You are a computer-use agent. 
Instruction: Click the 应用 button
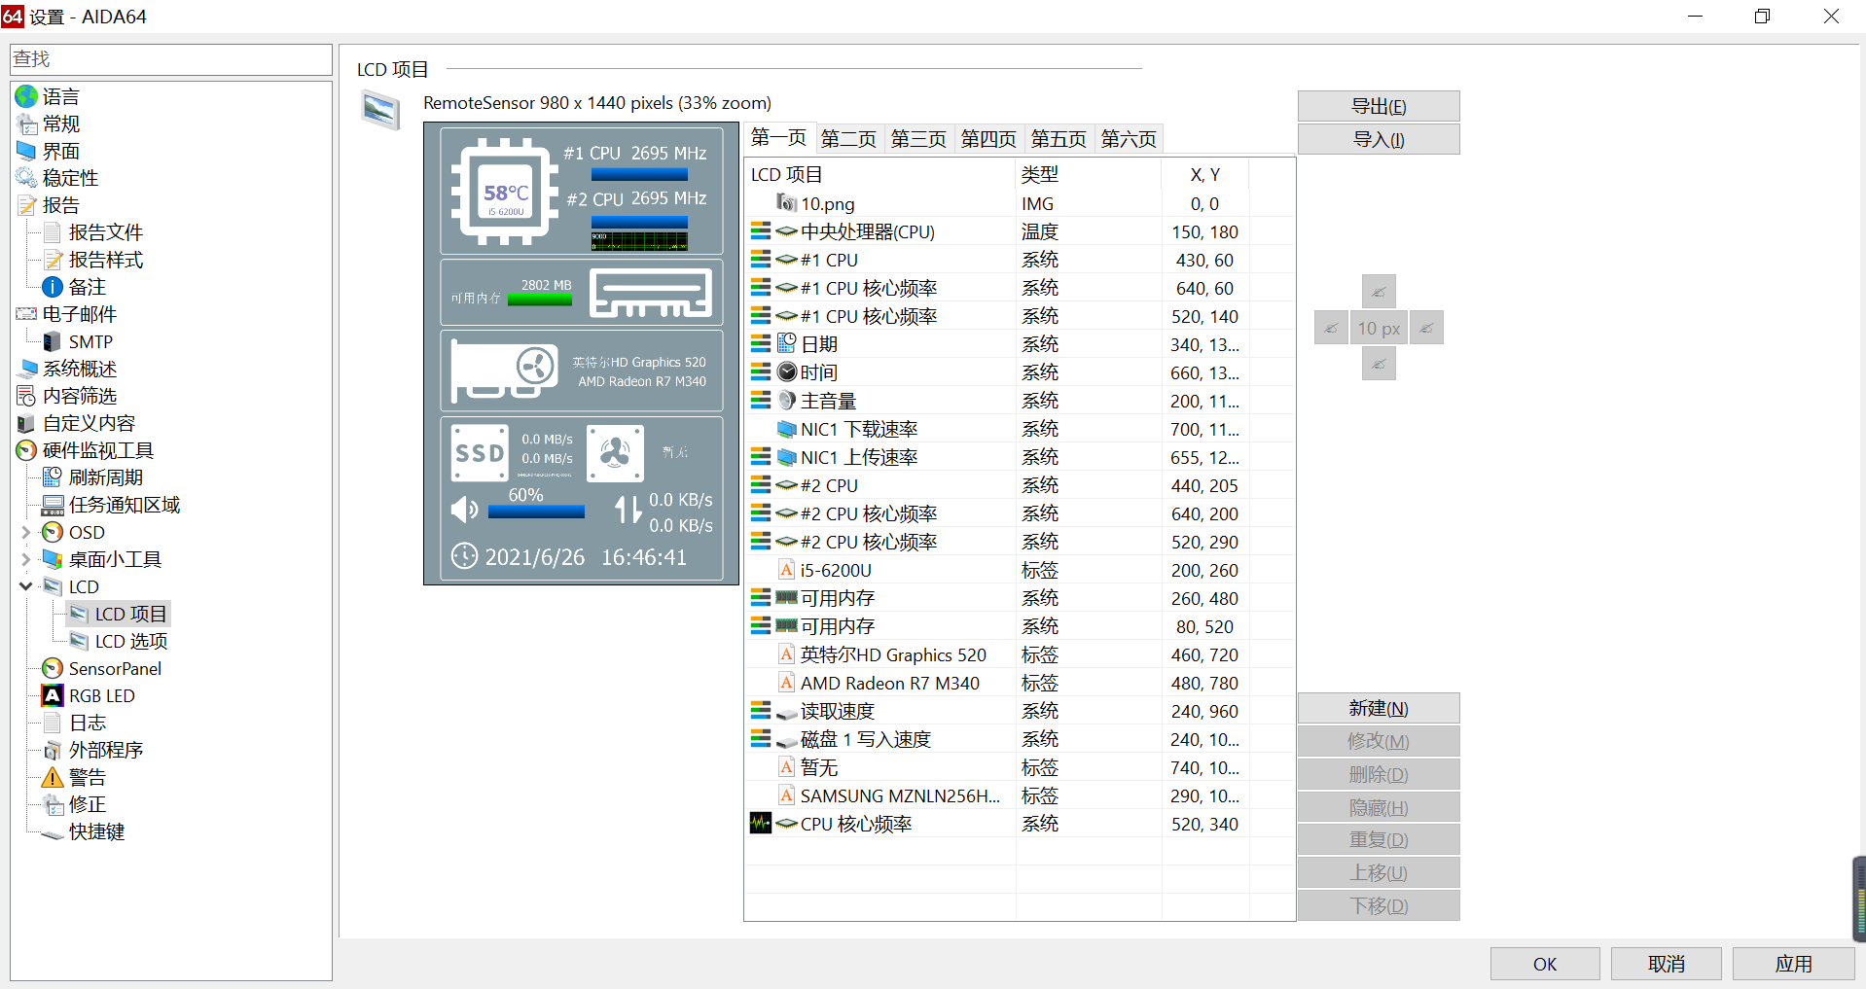pyautogui.click(x=1792, y=964)
